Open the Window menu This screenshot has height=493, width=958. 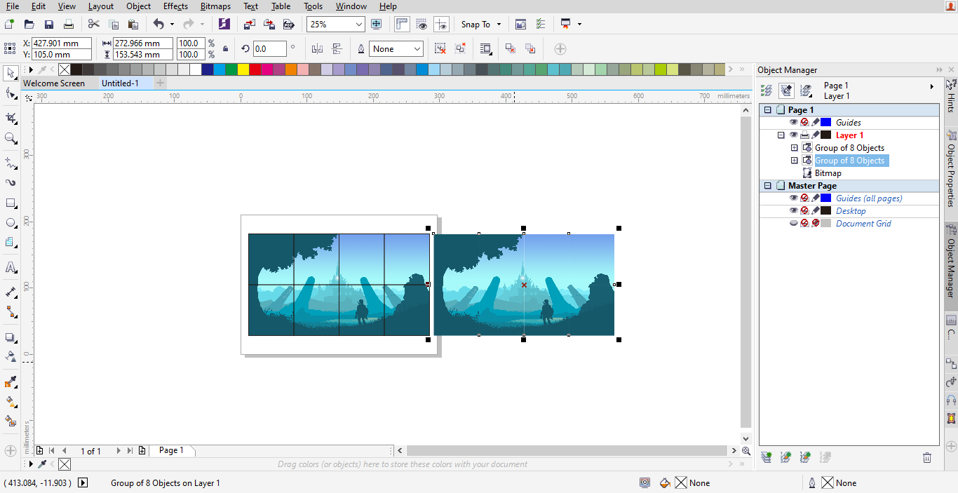[x=351, y=6]
